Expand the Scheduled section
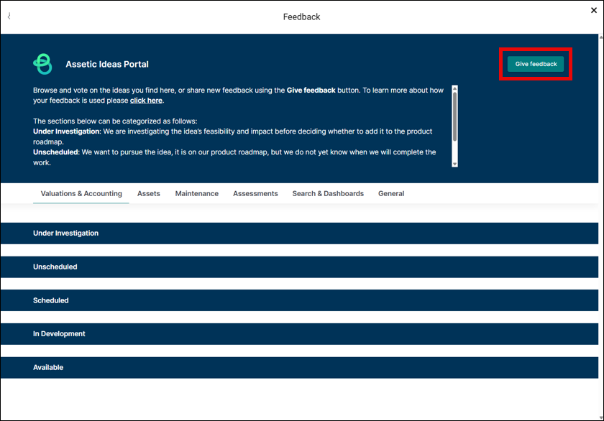This screenshot has height=421, width=604. coord(299,300)
